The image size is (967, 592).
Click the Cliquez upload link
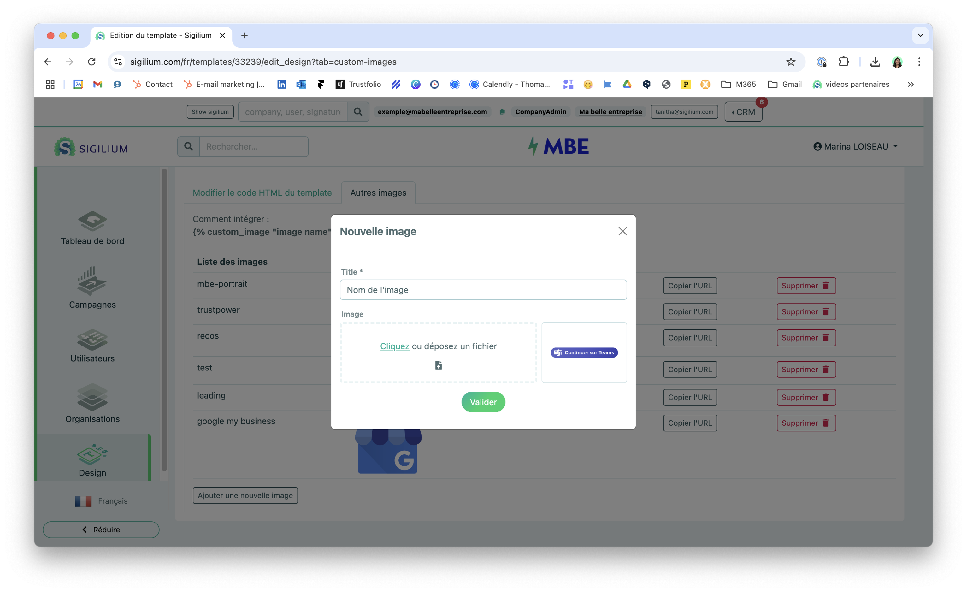coord(394,346)
